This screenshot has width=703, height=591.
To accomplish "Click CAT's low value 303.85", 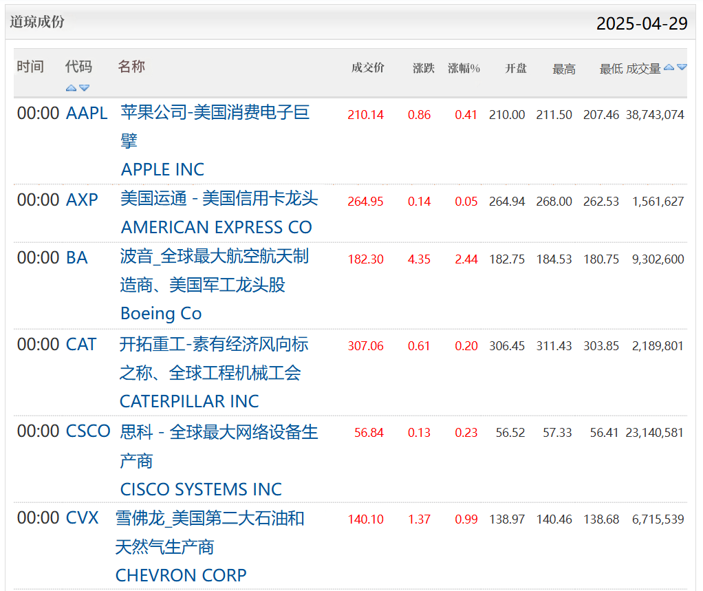I will point(601,345).
